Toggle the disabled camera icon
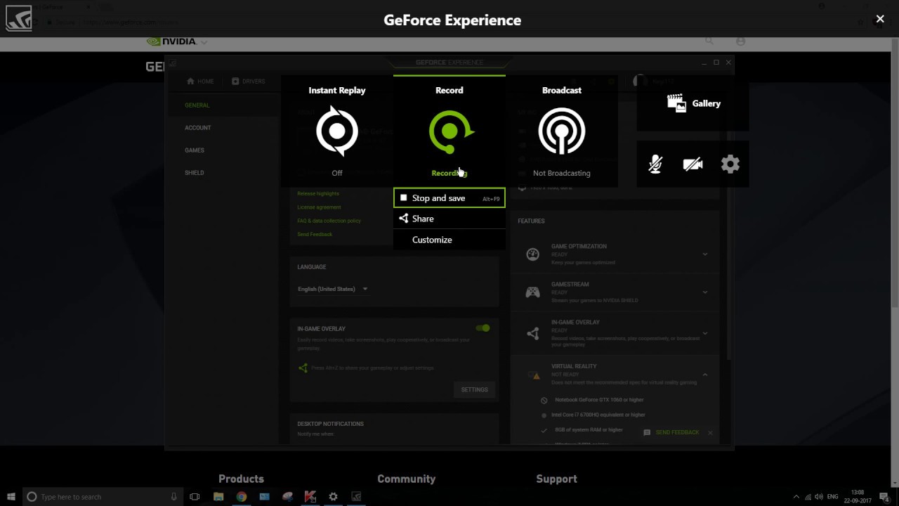The width and height of the screenshot is (899, 506). pyautogui.click(x=693, y=164)
